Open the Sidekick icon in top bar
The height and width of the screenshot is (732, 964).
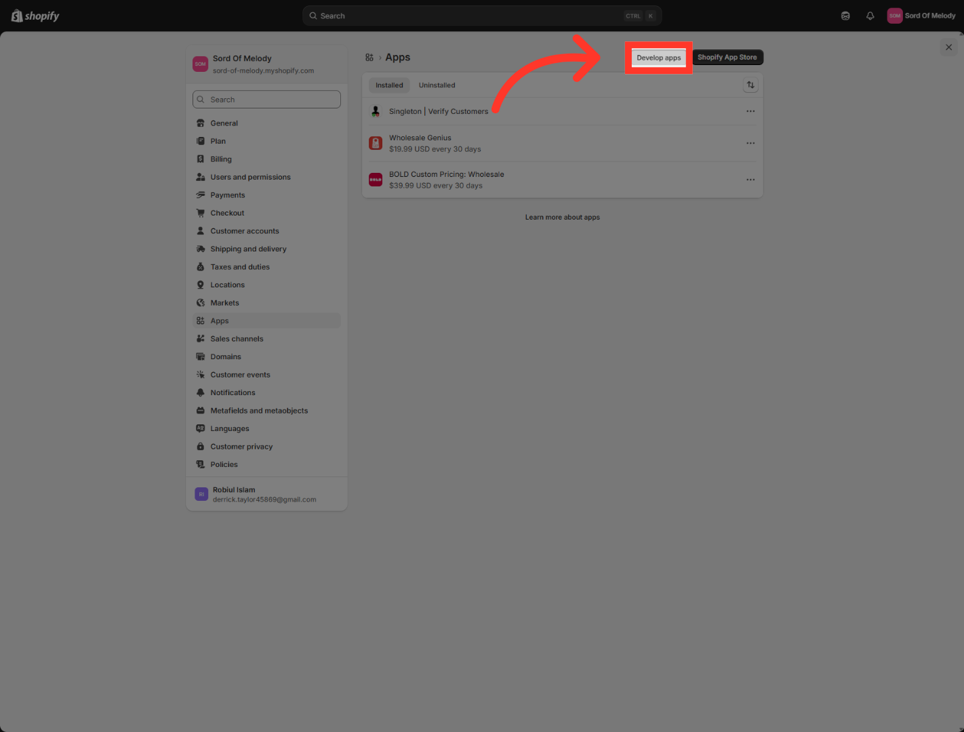(845, 16)
